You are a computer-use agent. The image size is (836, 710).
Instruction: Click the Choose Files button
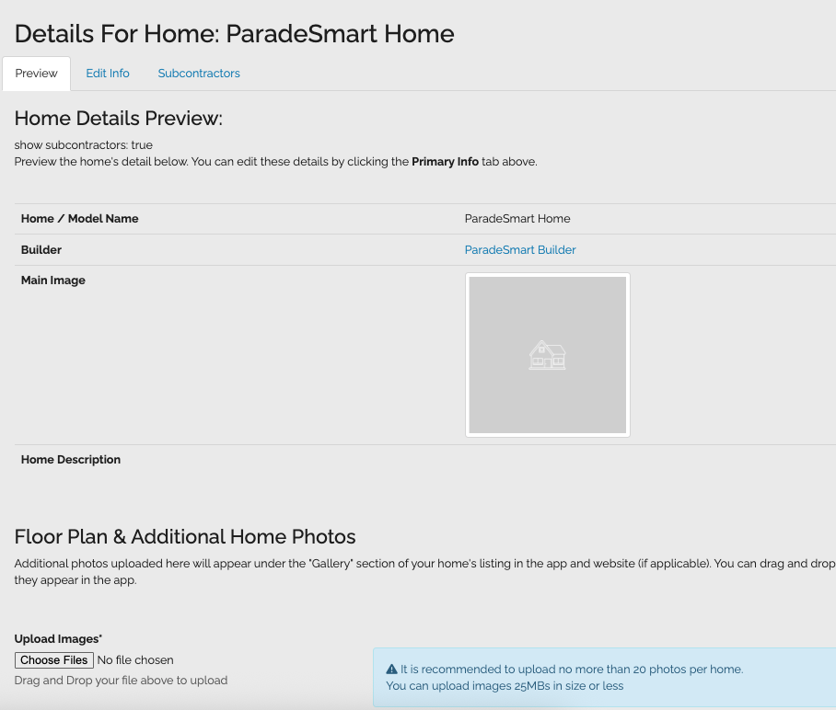[53, 659]
